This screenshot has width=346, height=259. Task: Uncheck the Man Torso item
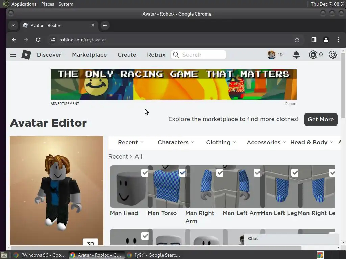(x=182, y=173)
